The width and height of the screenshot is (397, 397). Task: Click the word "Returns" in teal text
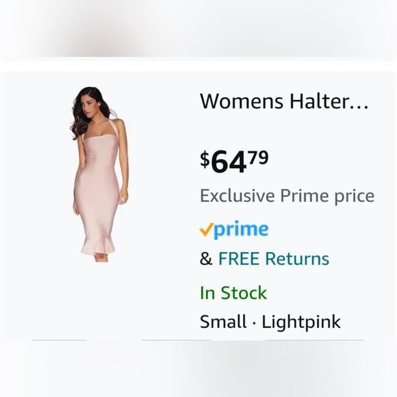(297, 259)
